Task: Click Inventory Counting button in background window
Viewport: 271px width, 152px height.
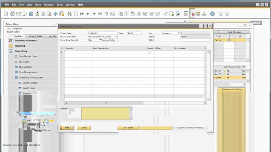Action: [x=232, y=89]
